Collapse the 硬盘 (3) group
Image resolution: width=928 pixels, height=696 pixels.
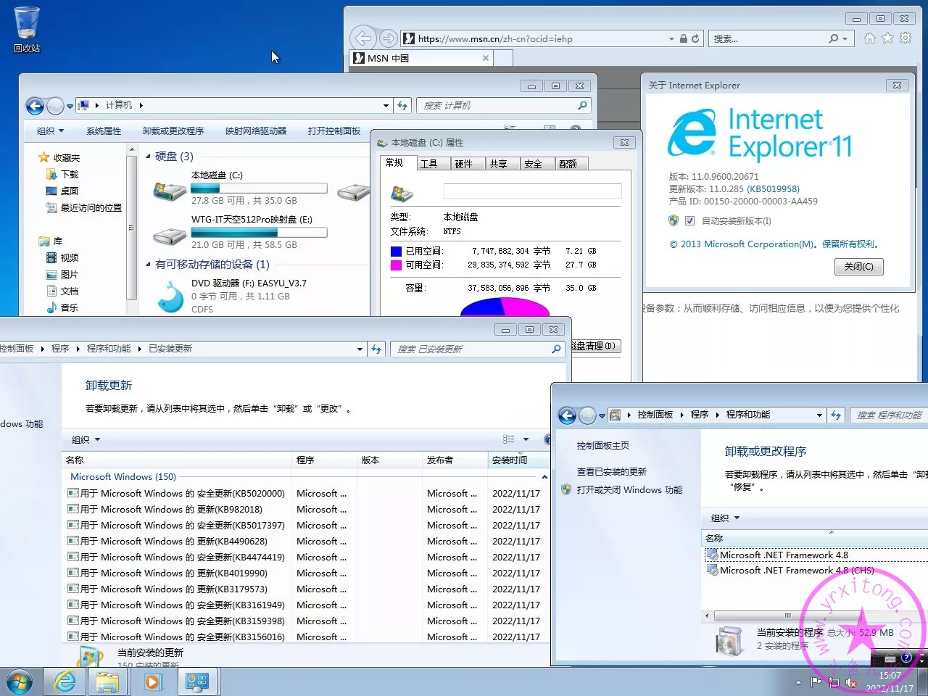[149, 157]
